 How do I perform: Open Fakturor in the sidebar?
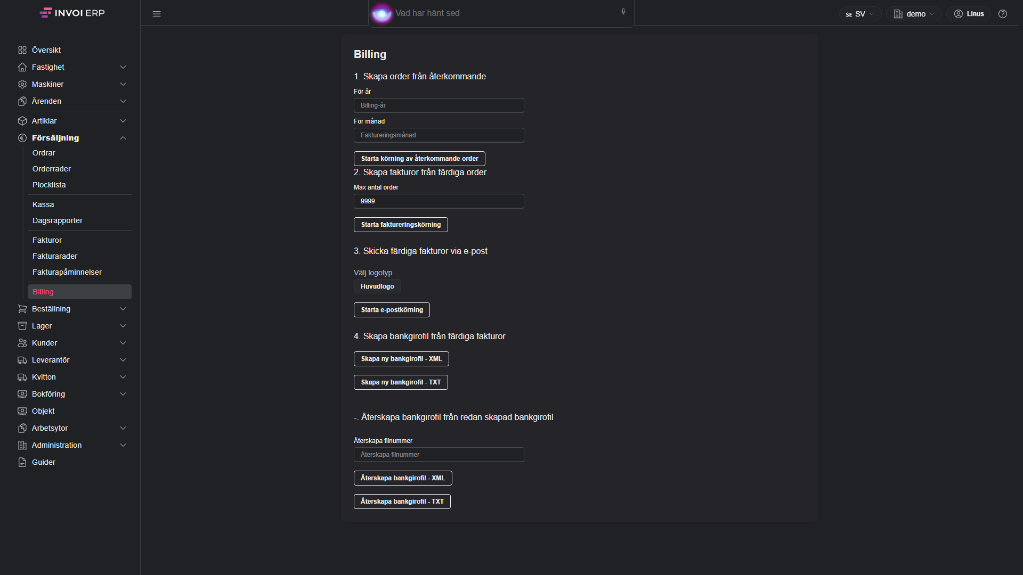click(x=47, y=240)
